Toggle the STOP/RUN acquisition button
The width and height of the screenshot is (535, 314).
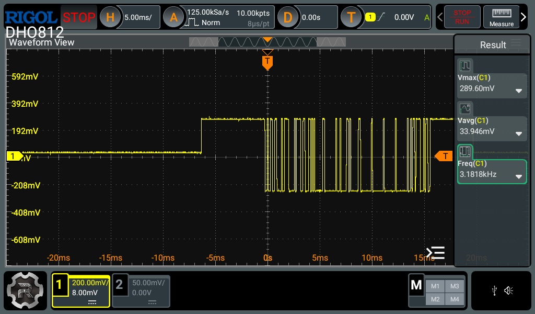(x=462, y=17)
